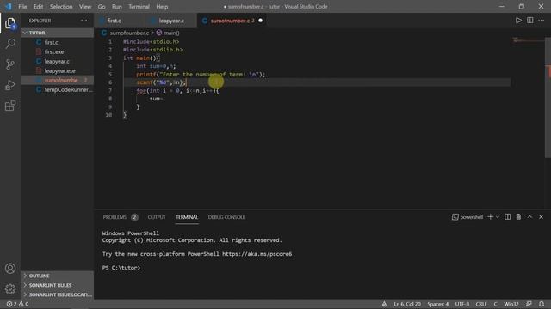Open the Explorer view in activity bar
This screenshot has width=551, height=309.
tap(10, 23)
